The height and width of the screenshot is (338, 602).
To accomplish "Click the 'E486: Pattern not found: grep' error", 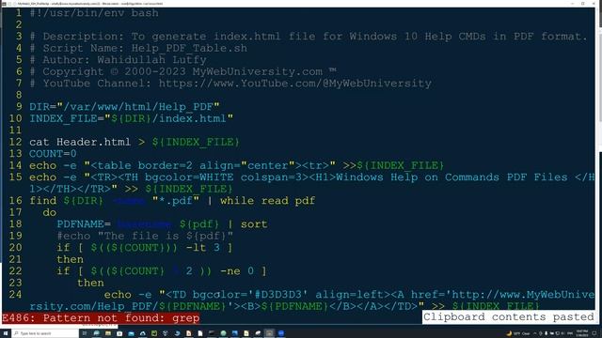I will click(x=101, y=317).
